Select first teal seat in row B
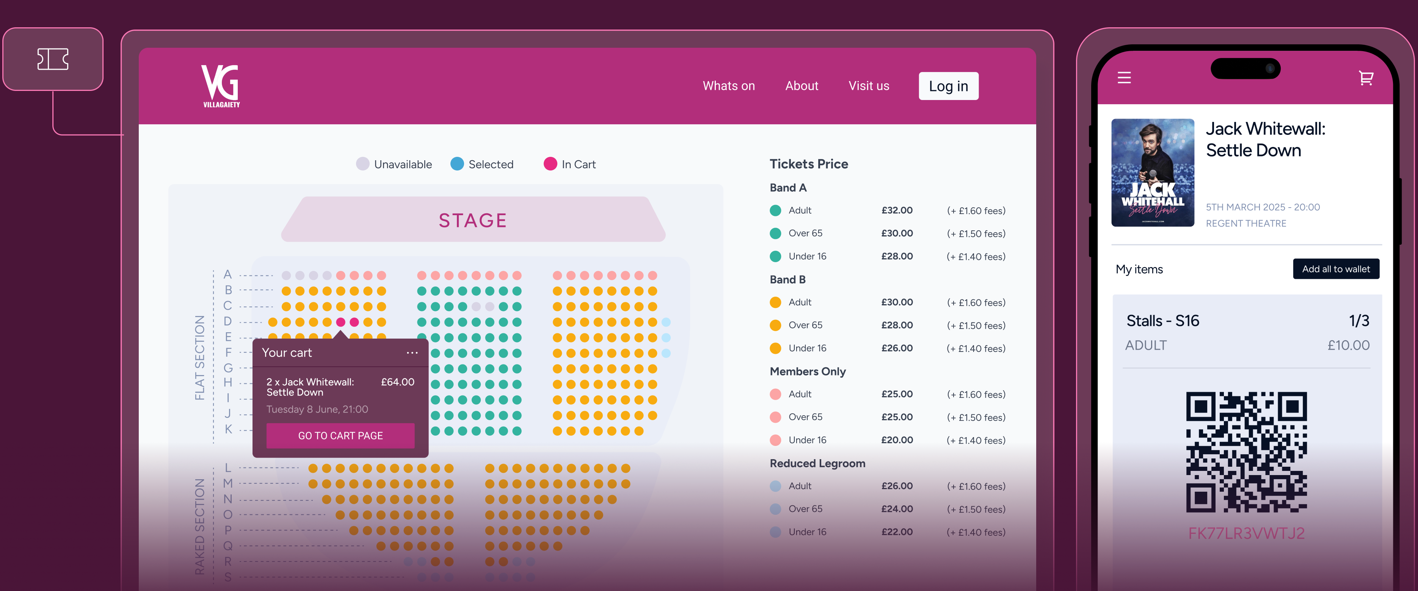 422,291
